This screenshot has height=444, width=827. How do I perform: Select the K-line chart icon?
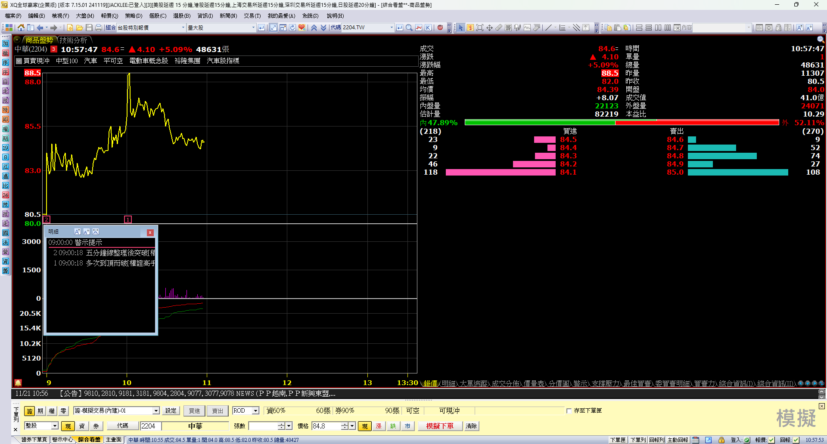point(428,28)
